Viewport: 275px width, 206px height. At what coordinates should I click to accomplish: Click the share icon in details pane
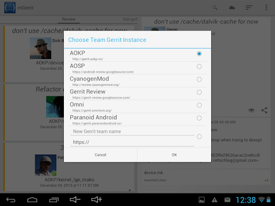pos(264,110)
